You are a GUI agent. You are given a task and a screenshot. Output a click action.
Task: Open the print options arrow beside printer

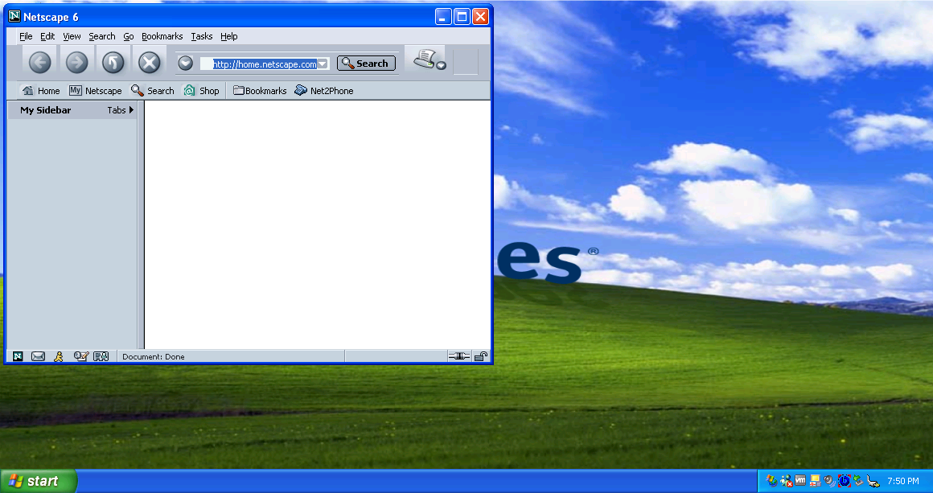tap(441, 65)
